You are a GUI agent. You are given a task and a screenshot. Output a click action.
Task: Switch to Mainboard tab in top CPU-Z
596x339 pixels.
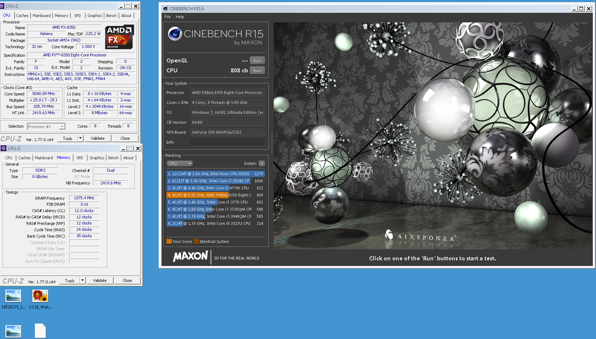42,16
